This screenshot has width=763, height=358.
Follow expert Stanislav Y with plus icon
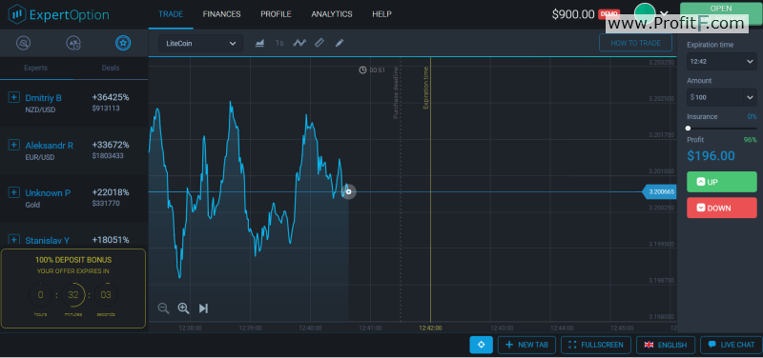click(x=14, y=240)
